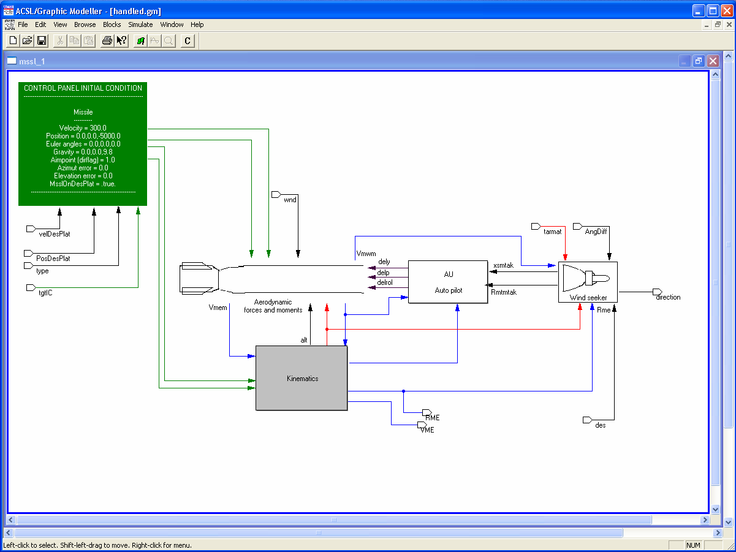Image resolution: width=736 pixels, height=552 pixels.
Task: Select the type input port icon
Action: tap(29, 265)
